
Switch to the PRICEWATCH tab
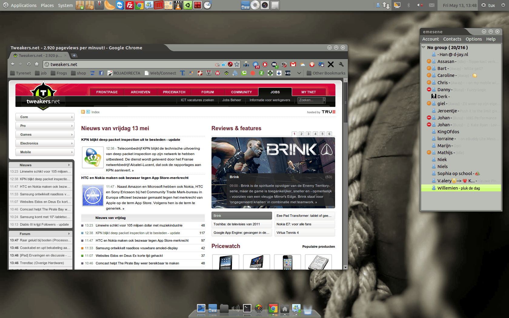click(174, 92)
